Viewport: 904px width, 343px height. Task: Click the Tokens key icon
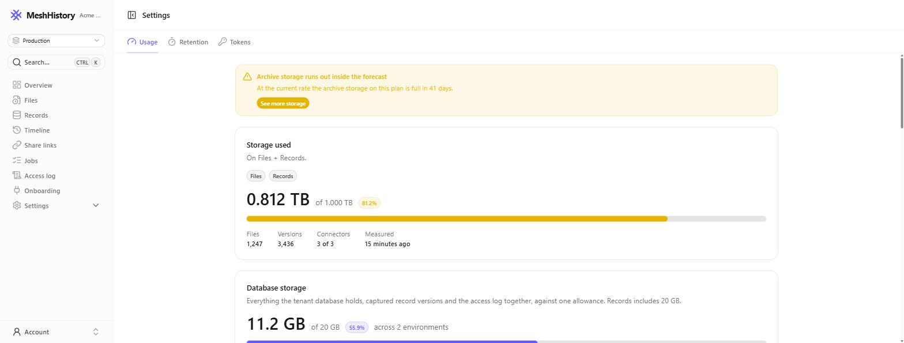[222, 42]
